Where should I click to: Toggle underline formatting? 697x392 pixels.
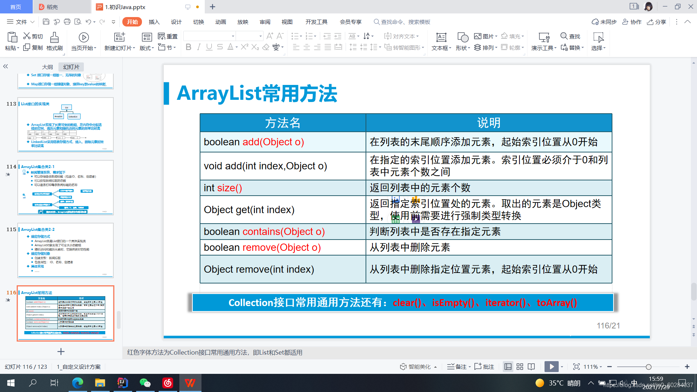click(209, 47)
